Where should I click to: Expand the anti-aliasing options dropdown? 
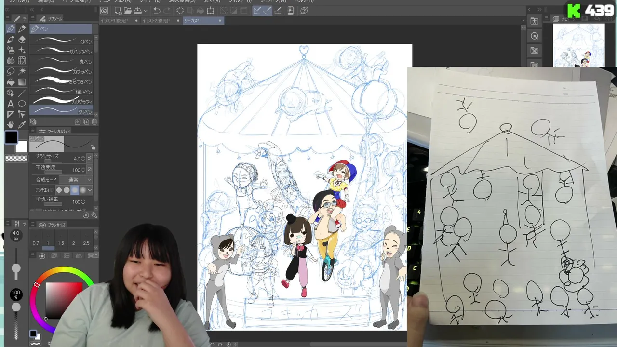click(90, 190)
